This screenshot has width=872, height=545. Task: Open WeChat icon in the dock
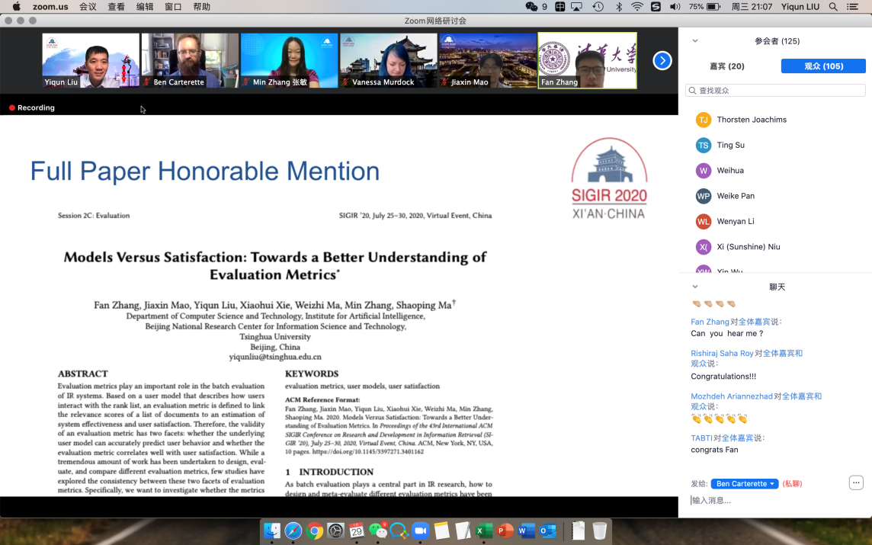click(377, 531)
